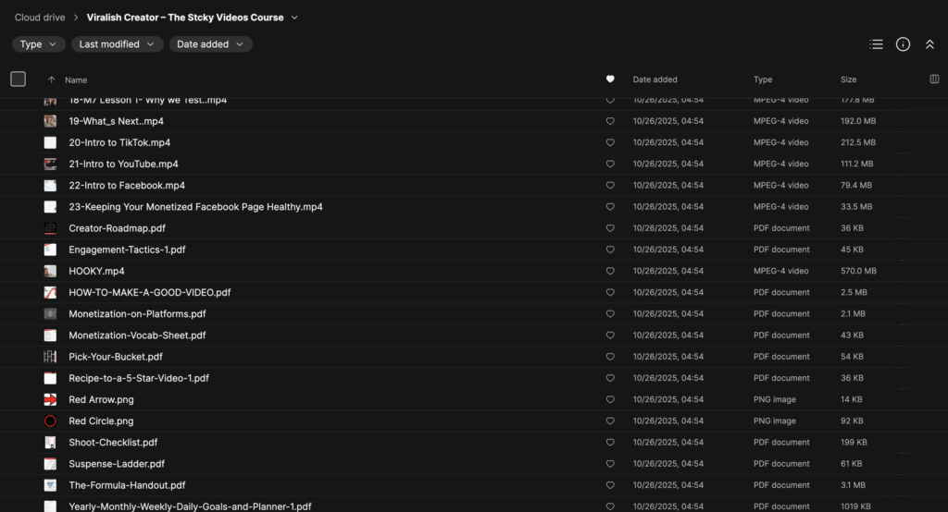Open the Last modified filter dropdown
948x512 pixels.
(117, 44)
